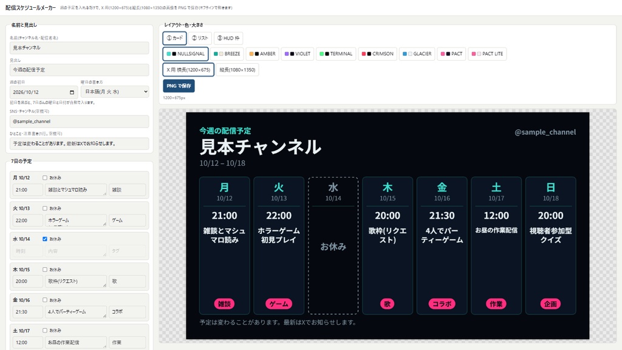This screenshot has height=350, width=622.
Task: Click the PNG で保存 button
Action: click(x=179, y=86)
